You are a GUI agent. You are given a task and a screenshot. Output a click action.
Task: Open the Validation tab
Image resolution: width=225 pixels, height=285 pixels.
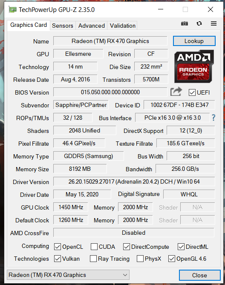(x=122, y=26)
